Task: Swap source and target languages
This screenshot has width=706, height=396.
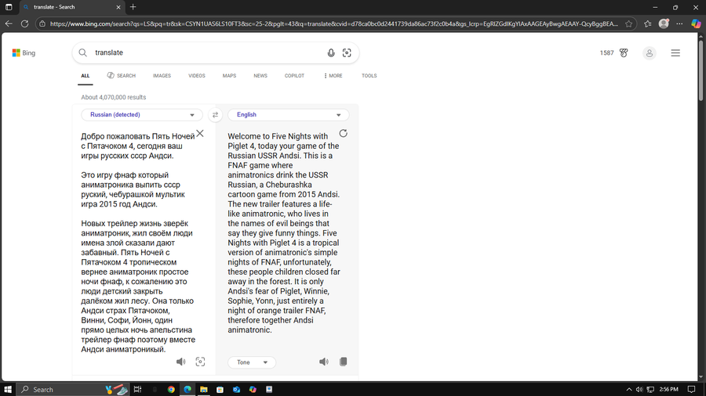Action: (215, 115)
